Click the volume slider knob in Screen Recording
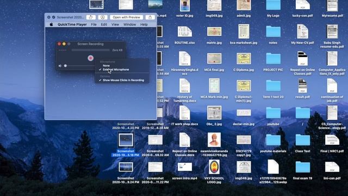Screen dimensions: 348x196 click(65, 66)
